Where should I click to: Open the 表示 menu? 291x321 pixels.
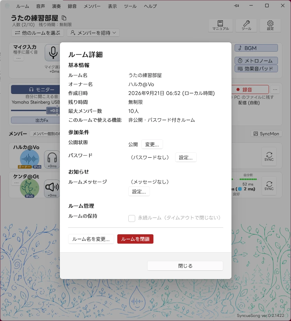[x=112, y=6]
